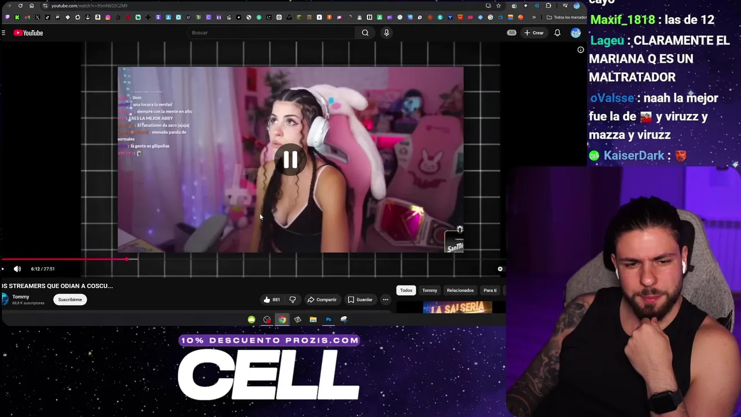Open the X bookmark in bookmarks bar
Screen dimensions: 741x417
click(x=37, y=17)
